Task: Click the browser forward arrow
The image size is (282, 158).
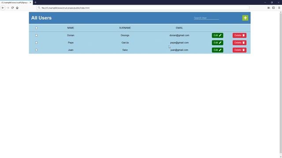Action: click(8, 8)
